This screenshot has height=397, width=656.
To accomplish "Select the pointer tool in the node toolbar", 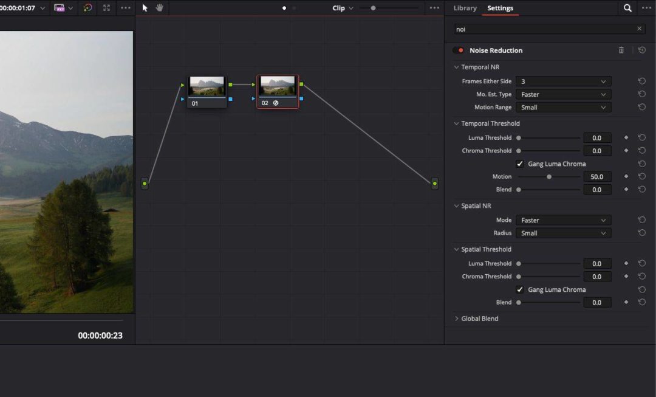I will [x=145, y=8].
